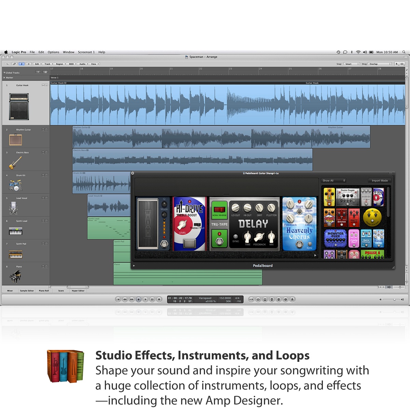
Task: Click the Electric Bass guitar icon
Action: tap(15, 163)
